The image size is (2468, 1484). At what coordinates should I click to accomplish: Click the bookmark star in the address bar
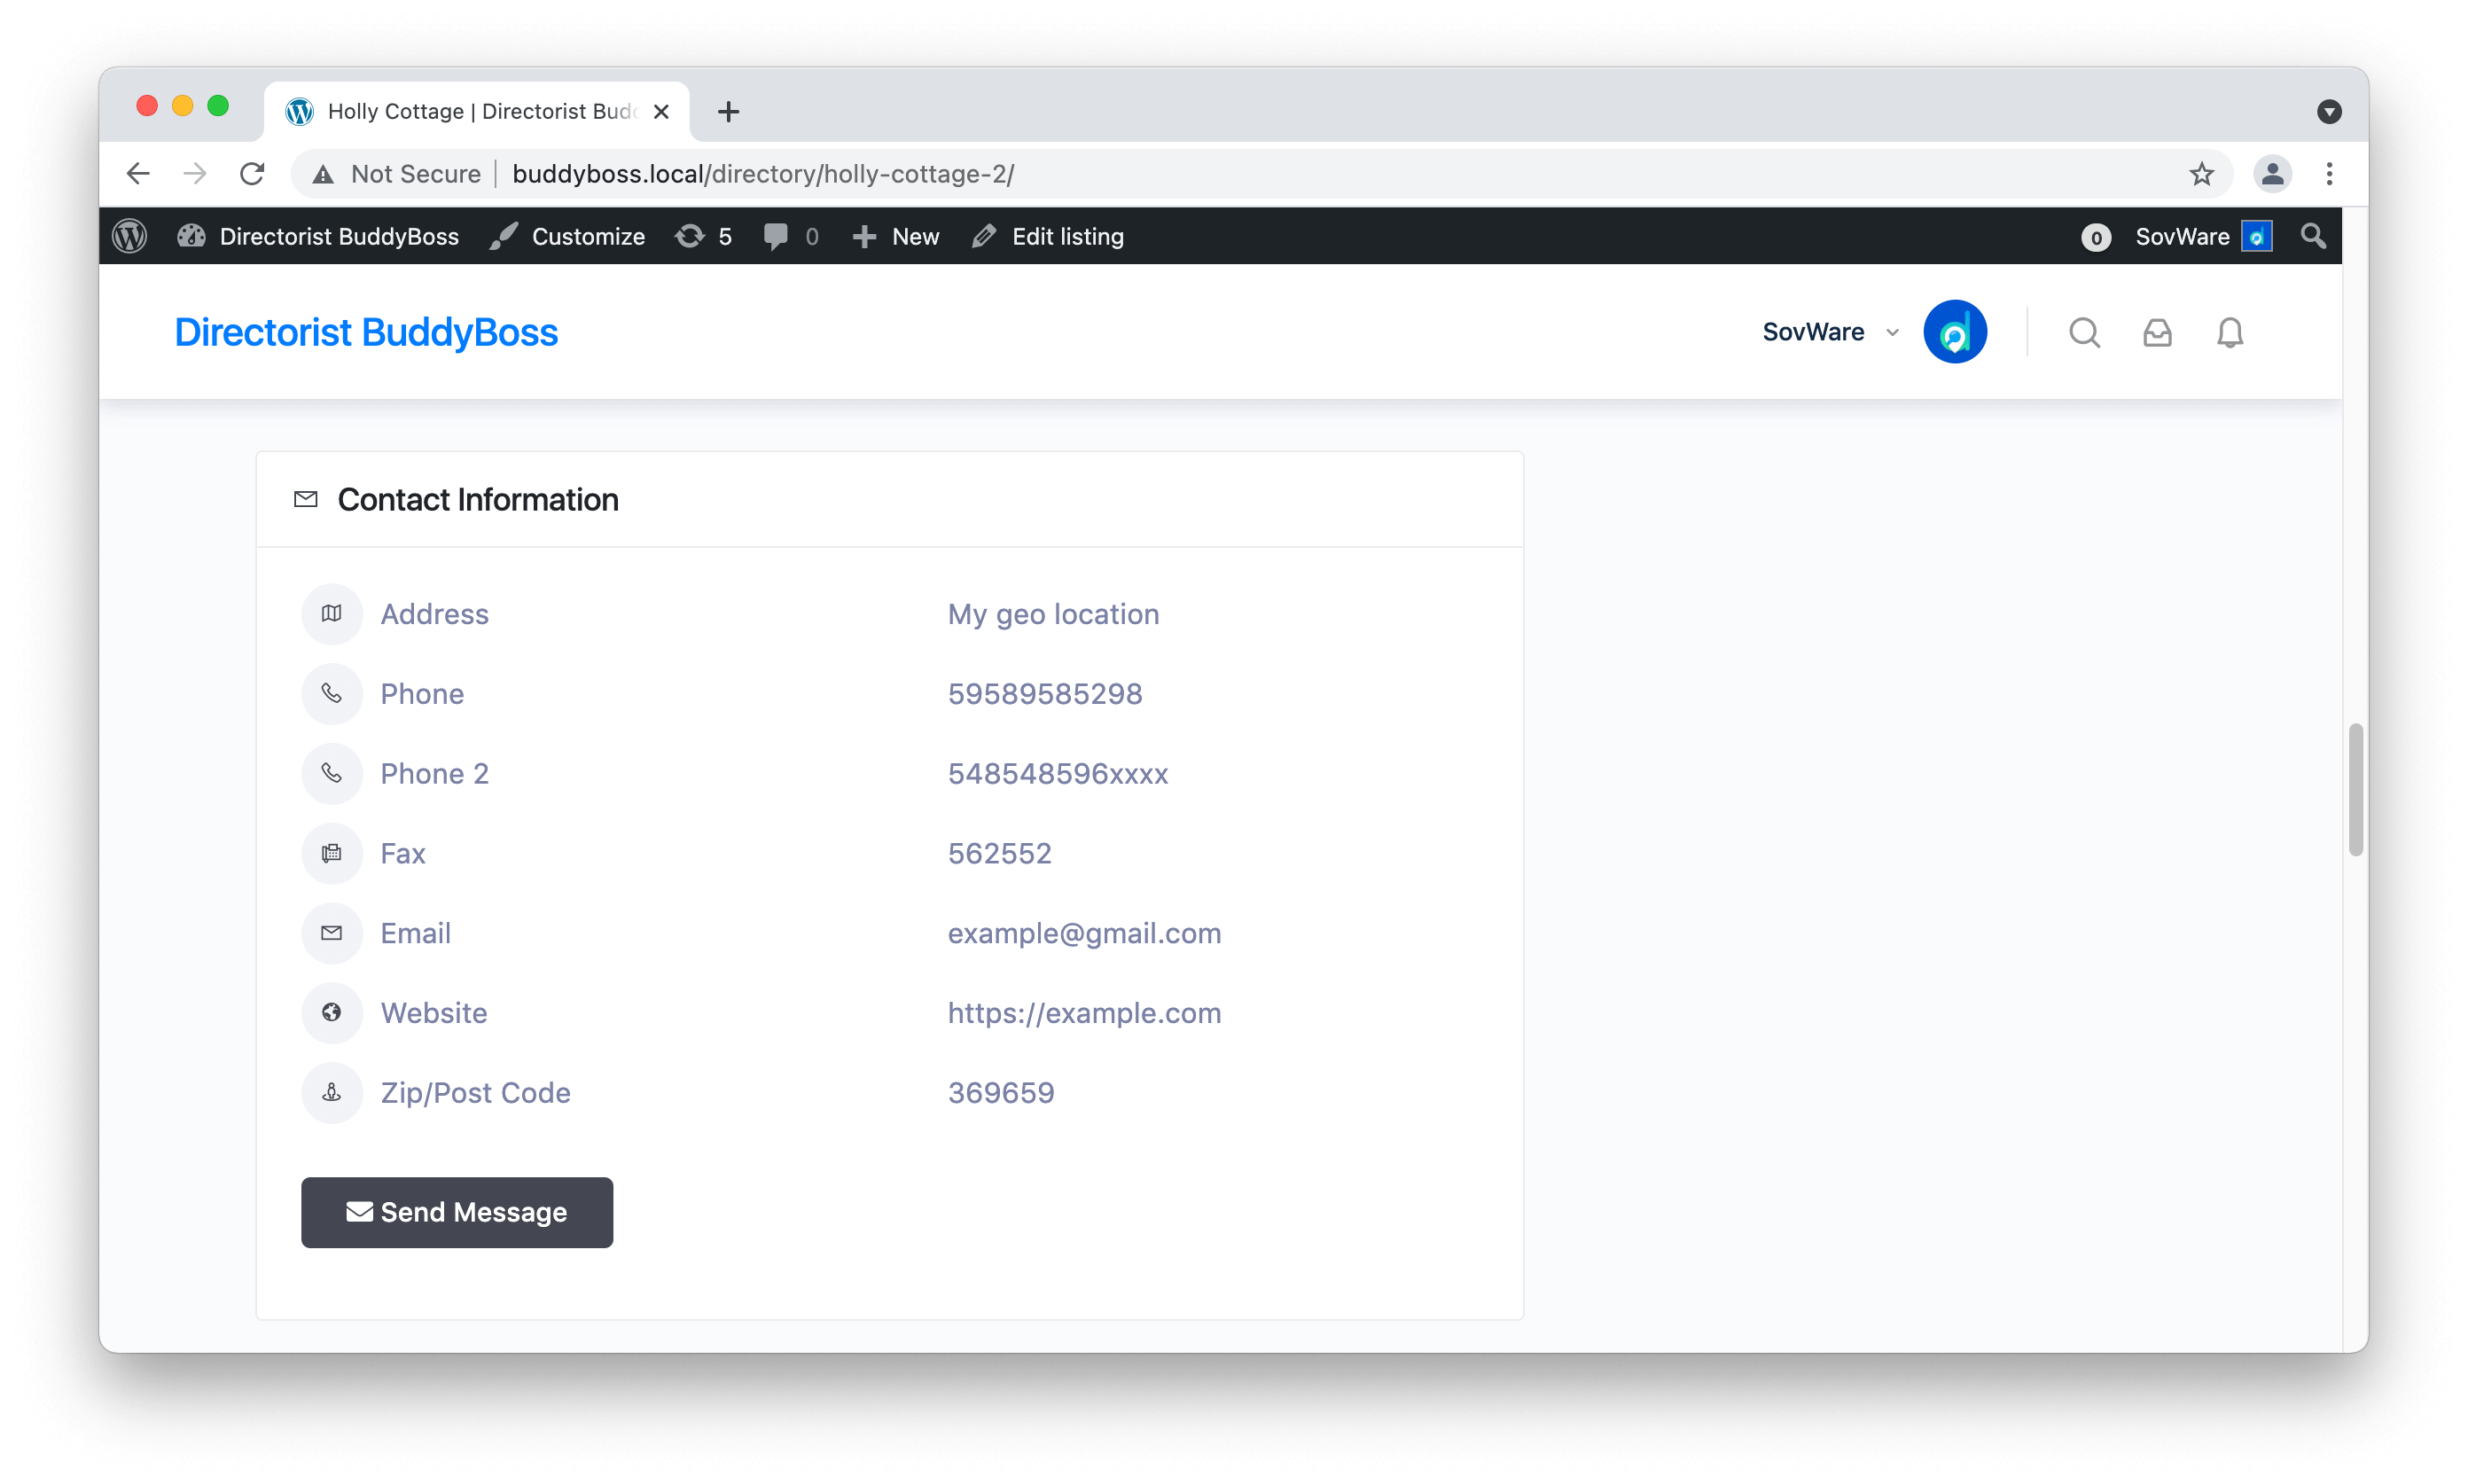click(x=2201, y=173)
